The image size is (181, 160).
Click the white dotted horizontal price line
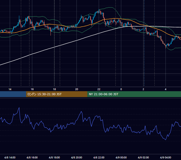(90, 73)
